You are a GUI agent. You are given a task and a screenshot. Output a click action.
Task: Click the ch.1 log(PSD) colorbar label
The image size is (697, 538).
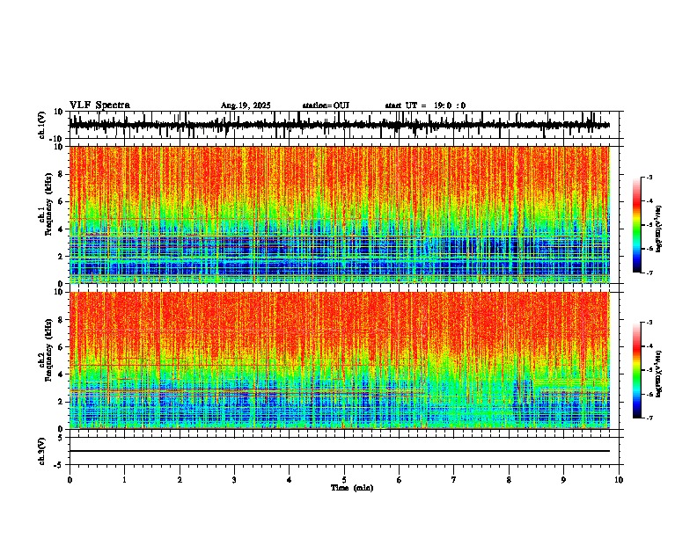(x=658, y=229)
